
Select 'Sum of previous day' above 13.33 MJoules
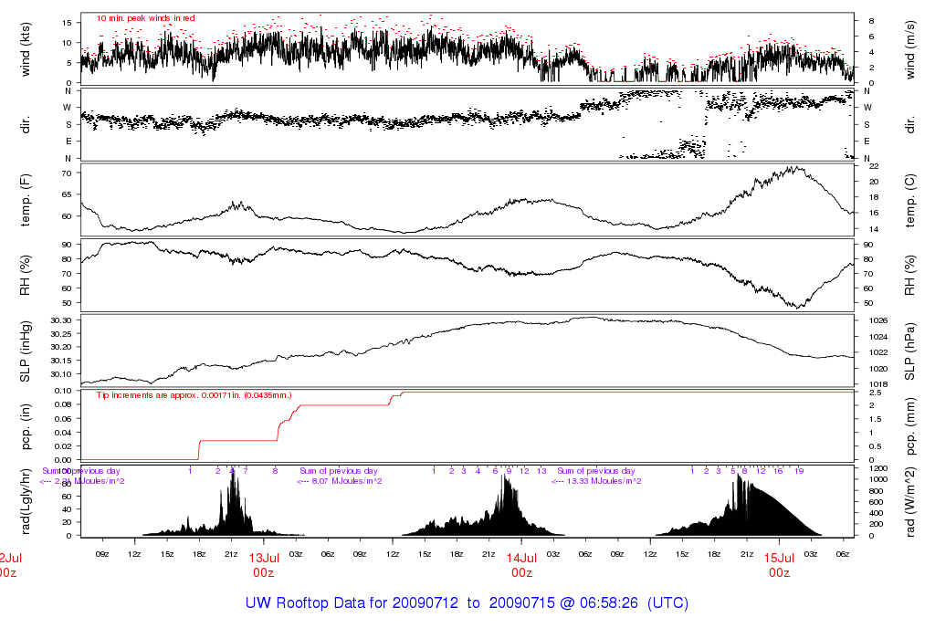pyautogui.click(x=596, y=471)
